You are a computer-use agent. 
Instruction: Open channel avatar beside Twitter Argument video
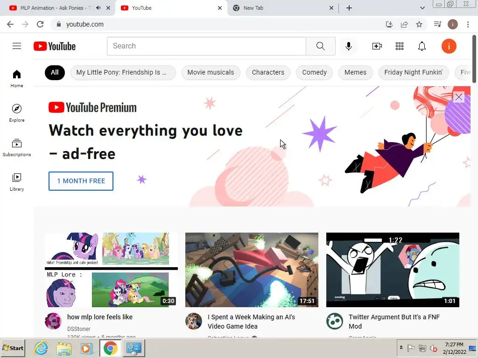334,321
